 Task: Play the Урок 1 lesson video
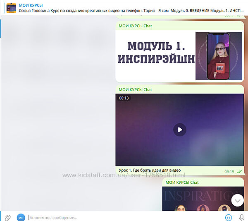179,130
